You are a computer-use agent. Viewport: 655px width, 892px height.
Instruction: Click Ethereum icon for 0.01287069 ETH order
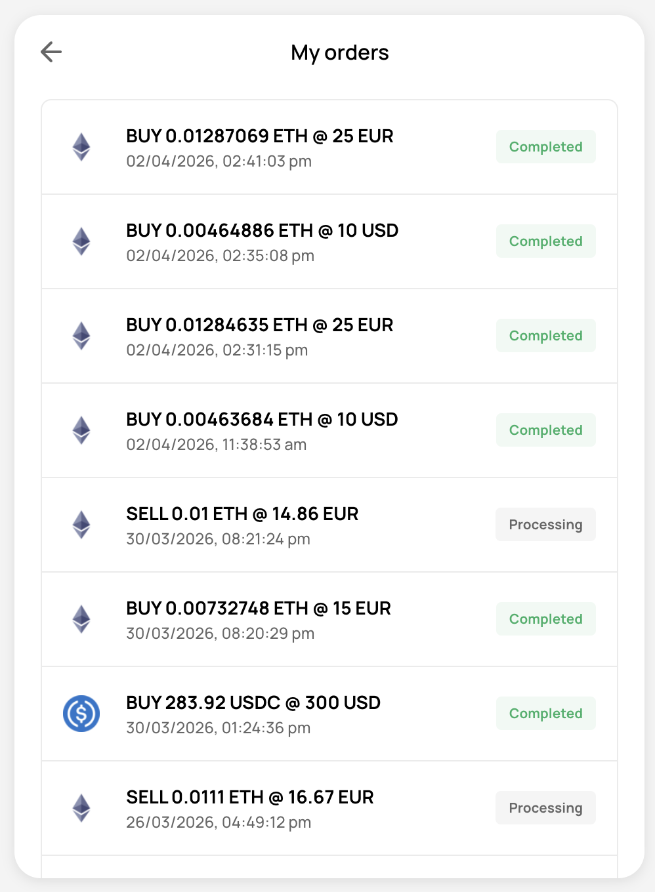click(81, 147)
